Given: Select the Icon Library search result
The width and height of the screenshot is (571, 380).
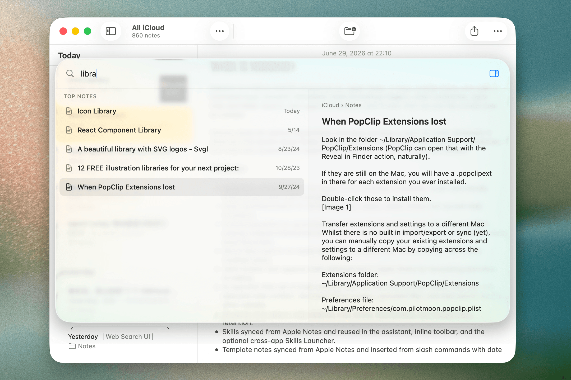Looking at the screenshot, I should click(x=182, y=111).
